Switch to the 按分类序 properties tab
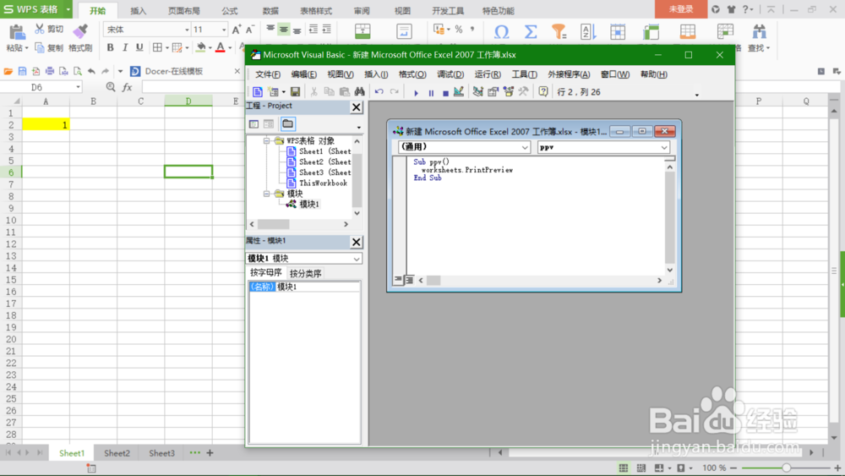This screenshot has width=845, height=476. 306,273
